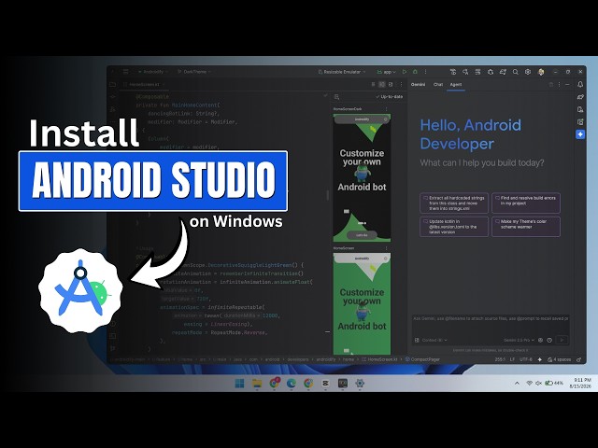
Task: Click the battery 44% indicator in system tray
Action: (554, 383)
